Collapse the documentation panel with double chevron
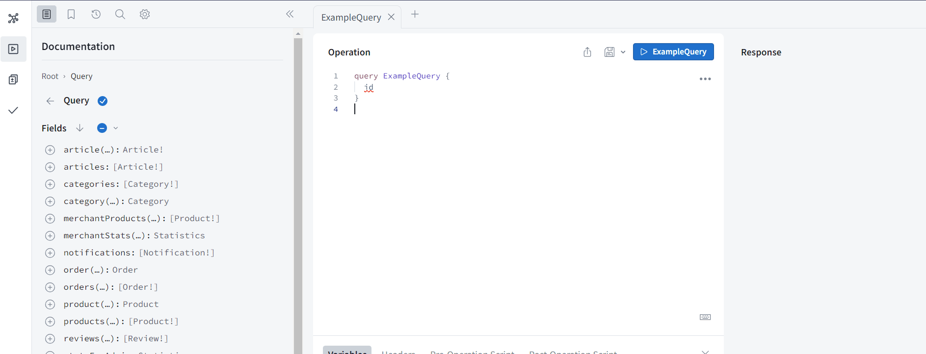 coord(290,14)
